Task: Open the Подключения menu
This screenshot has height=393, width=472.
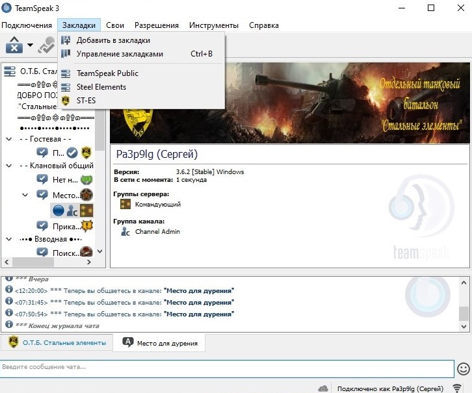Action: [27, 25]
